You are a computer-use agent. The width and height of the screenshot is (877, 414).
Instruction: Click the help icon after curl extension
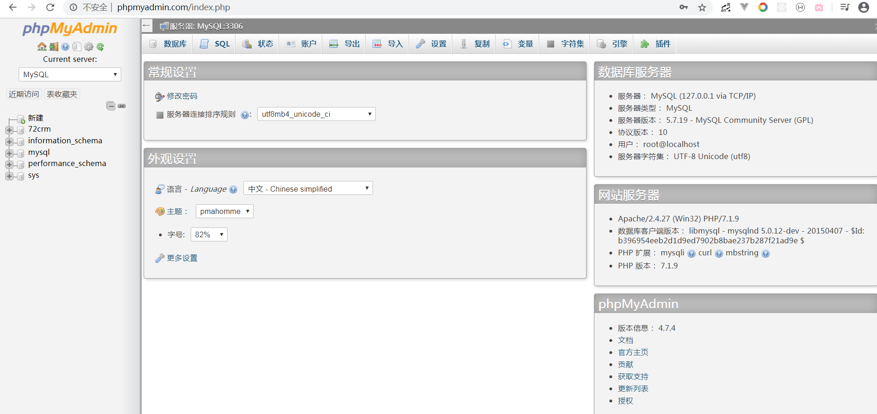pyautogui.click(x=719, y=254)
